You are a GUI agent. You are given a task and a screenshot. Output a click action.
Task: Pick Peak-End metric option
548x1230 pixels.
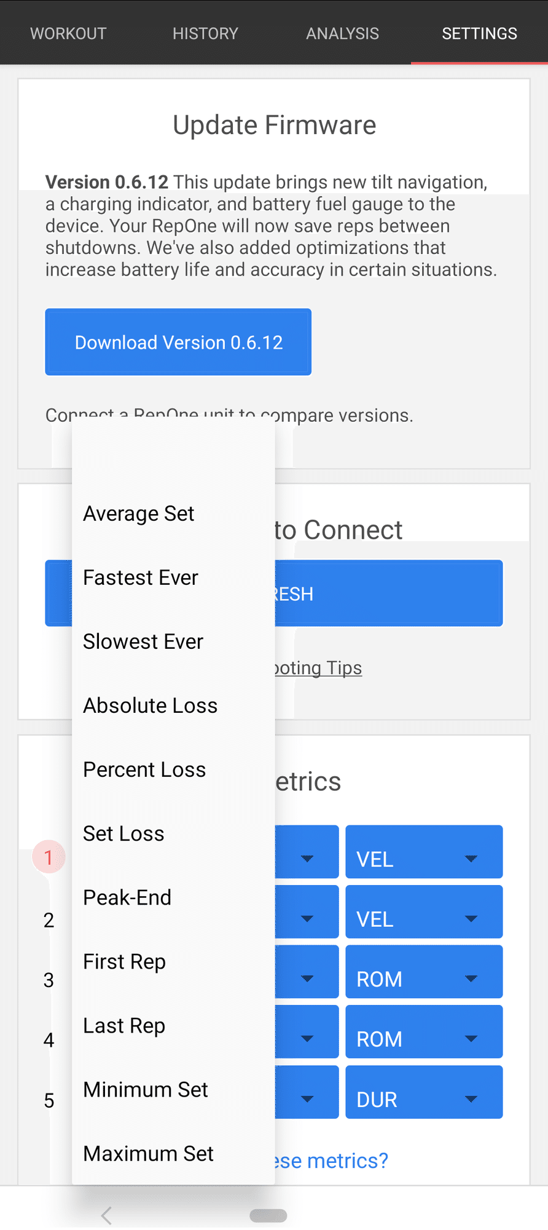coord(127,897)
